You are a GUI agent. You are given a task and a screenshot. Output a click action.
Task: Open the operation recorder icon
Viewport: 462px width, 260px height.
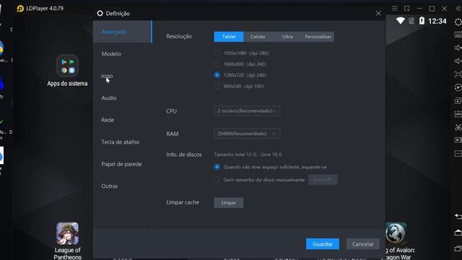pos(458,87)
